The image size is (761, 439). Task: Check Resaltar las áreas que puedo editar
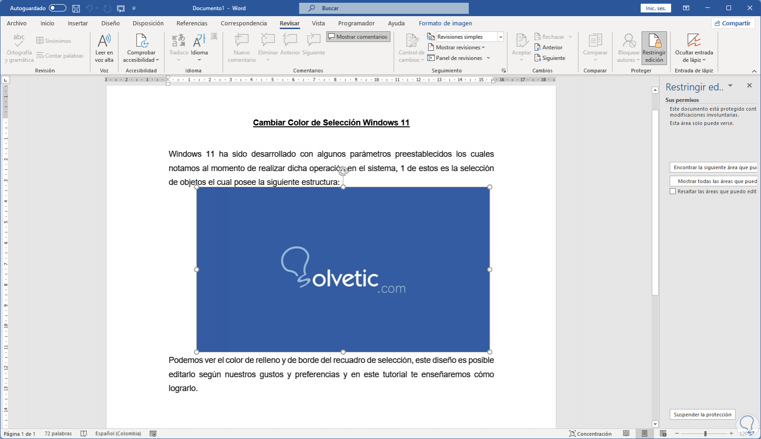(x=673, y=191)
